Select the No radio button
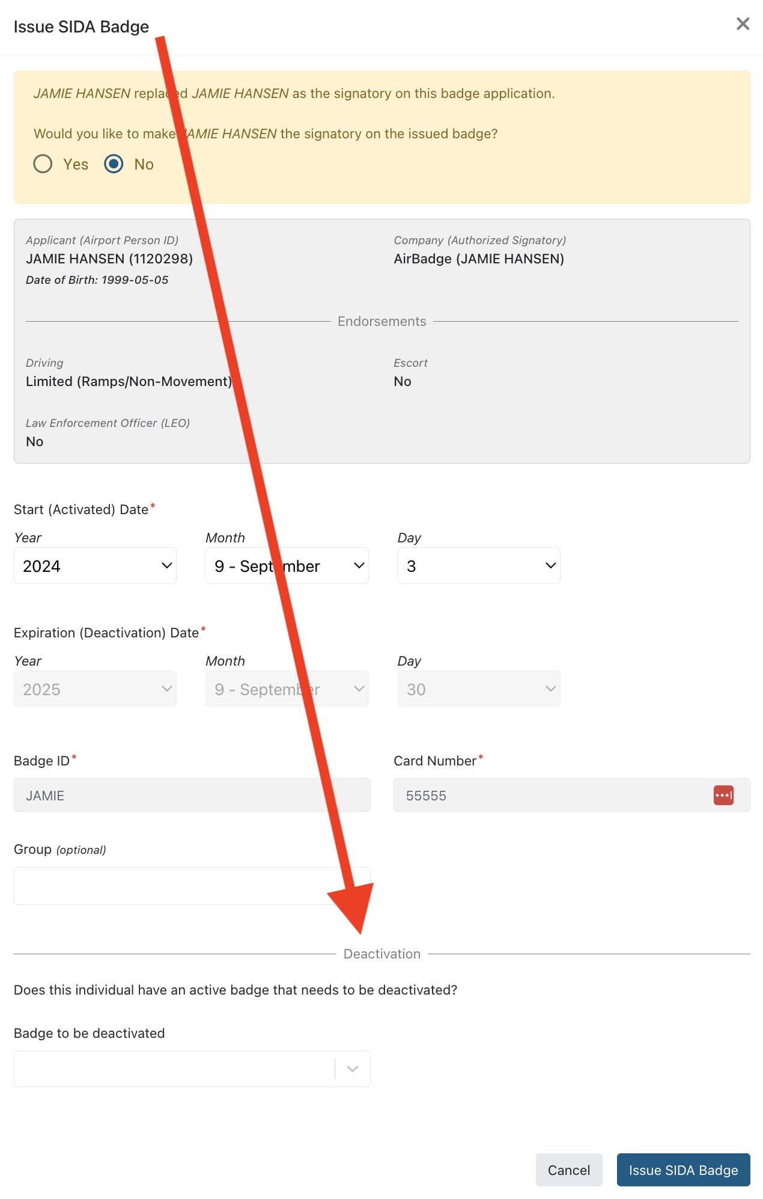This screenshot has height=1199, width=763. 114,164
